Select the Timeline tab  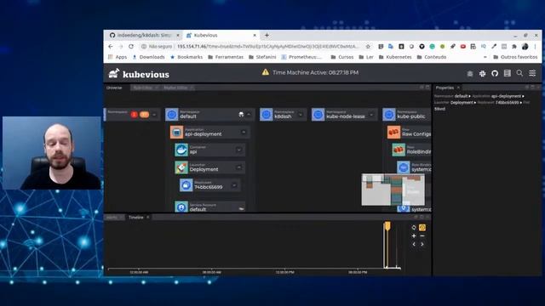click(136, 218)
